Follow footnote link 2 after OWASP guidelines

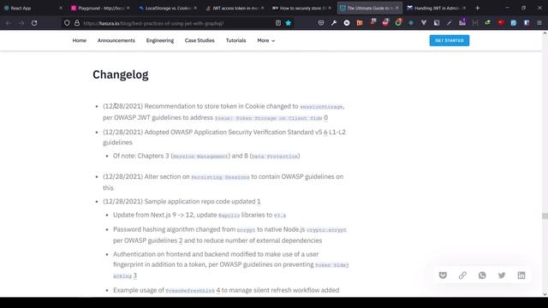(x=181, y=240)
